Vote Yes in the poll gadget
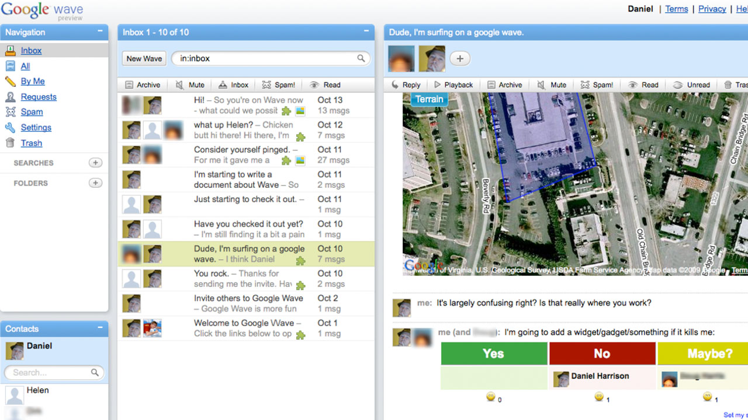The height and width of the screenshot is (420, 748). 493,353
